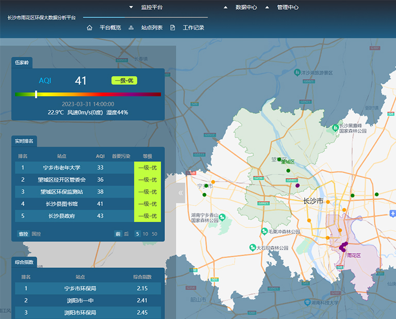Click the 大石坝森林公园 map icon
The width and height of the screenshot is (396, 319).
coord(253,247)
